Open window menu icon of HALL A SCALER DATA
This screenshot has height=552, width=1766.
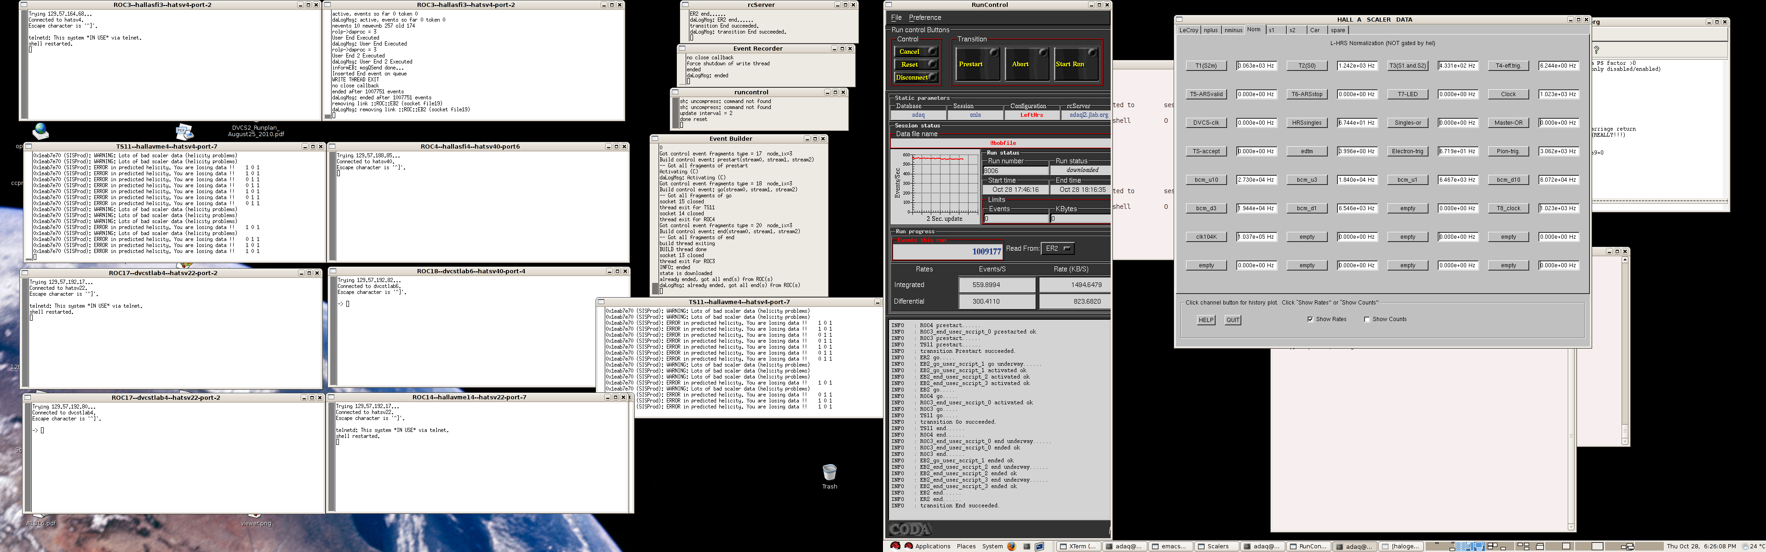1180,19
